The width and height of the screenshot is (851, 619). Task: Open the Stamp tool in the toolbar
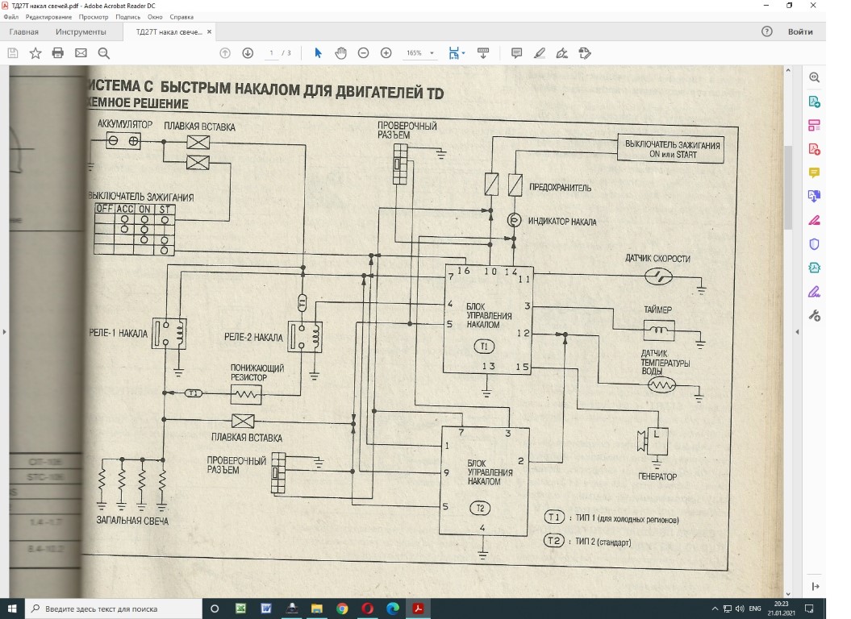click(585, 53)
